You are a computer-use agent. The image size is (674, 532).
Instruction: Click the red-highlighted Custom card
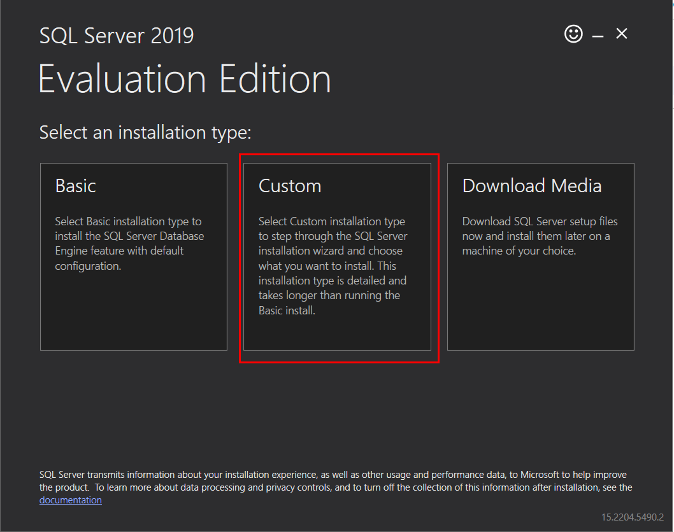point(338,256)
